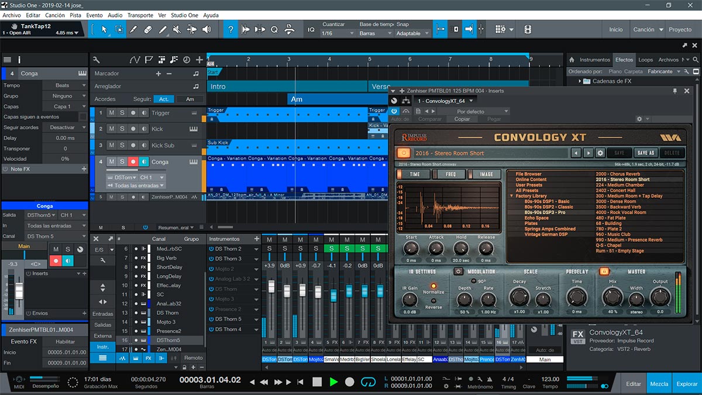Click the Q quantize icon
The width and height of the screenshot is (702, 395).
274,29
